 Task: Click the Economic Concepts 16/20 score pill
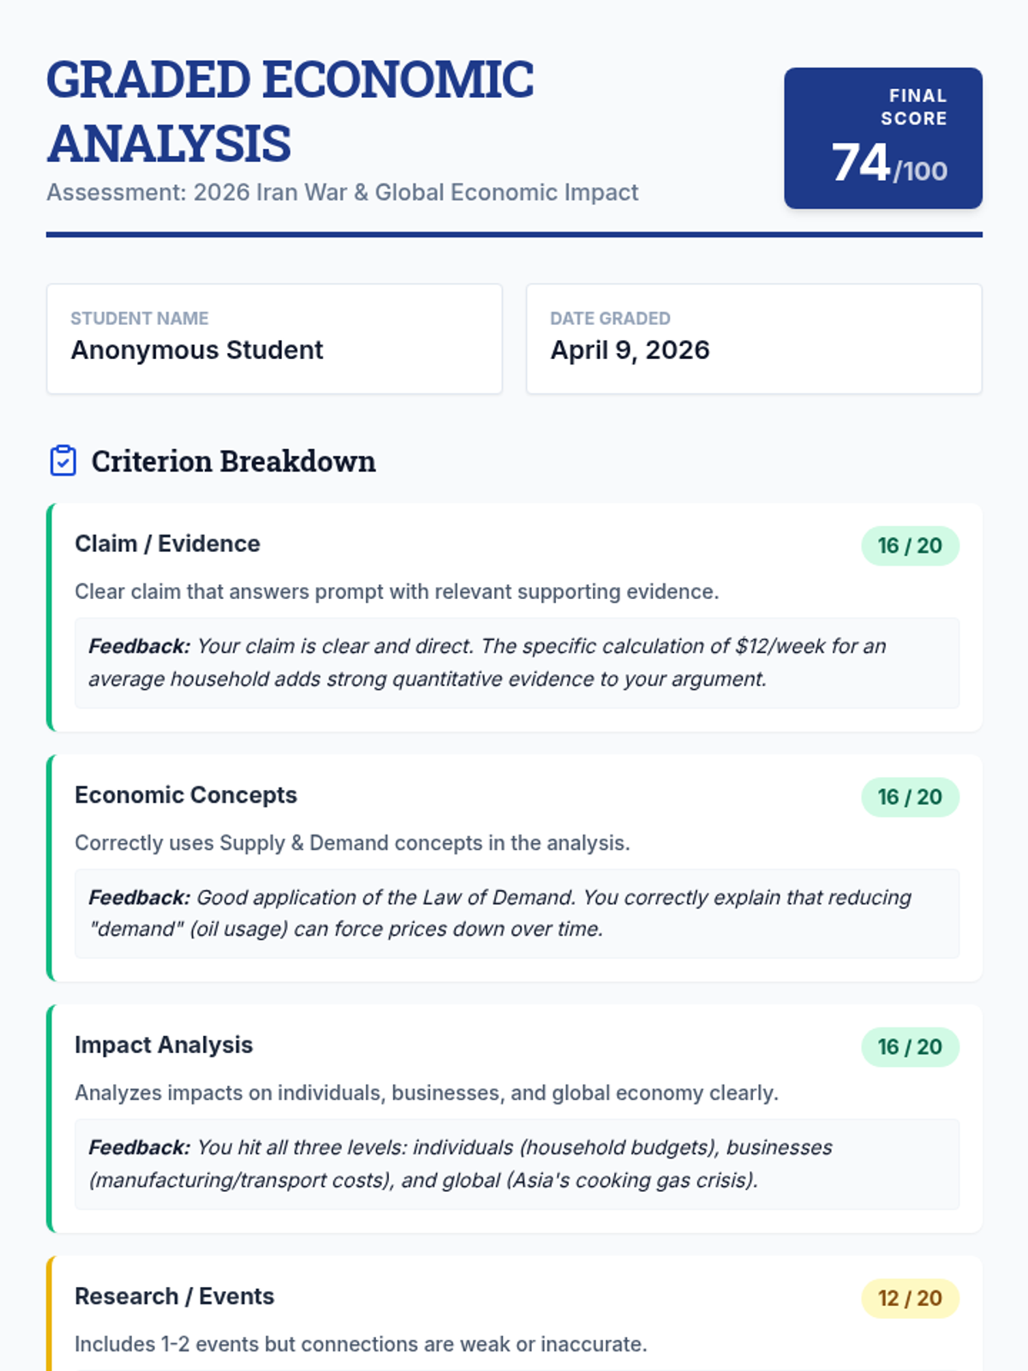coord(909,797)
